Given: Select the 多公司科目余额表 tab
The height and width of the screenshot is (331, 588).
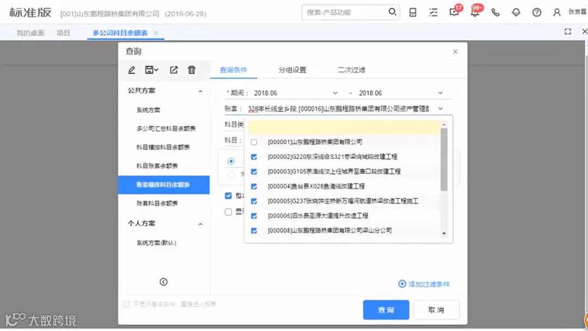Looking at the screenshot, I should 120,33.
